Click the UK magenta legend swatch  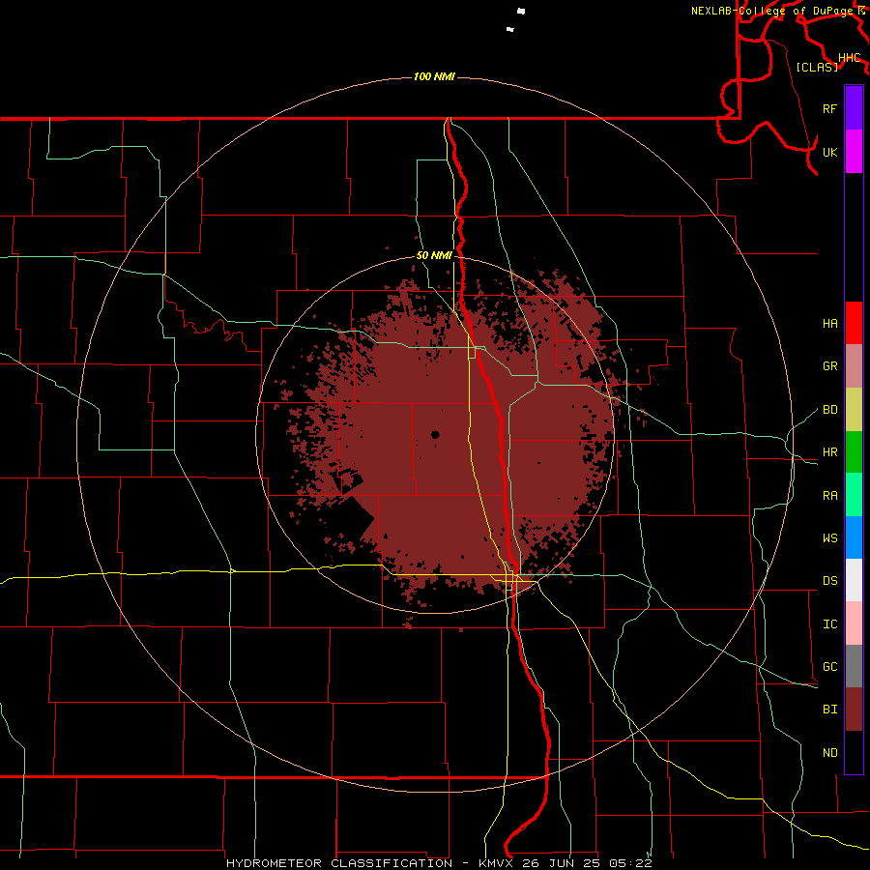click(854, 152)
